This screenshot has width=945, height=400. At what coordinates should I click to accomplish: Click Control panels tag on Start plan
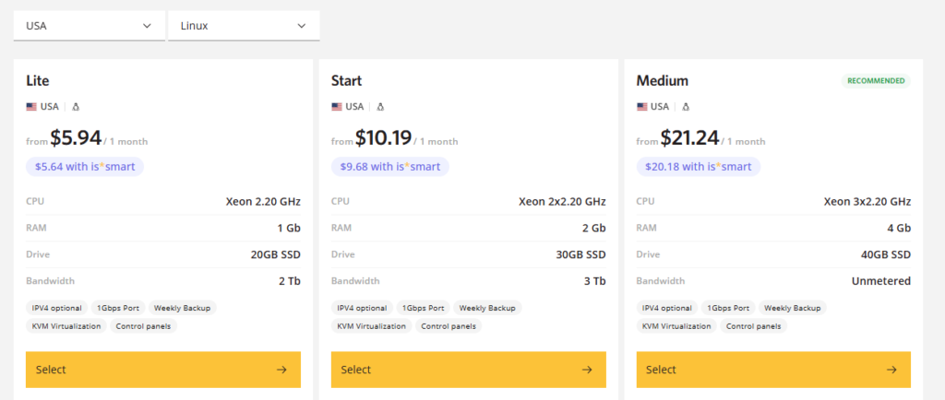pos(449,326)
